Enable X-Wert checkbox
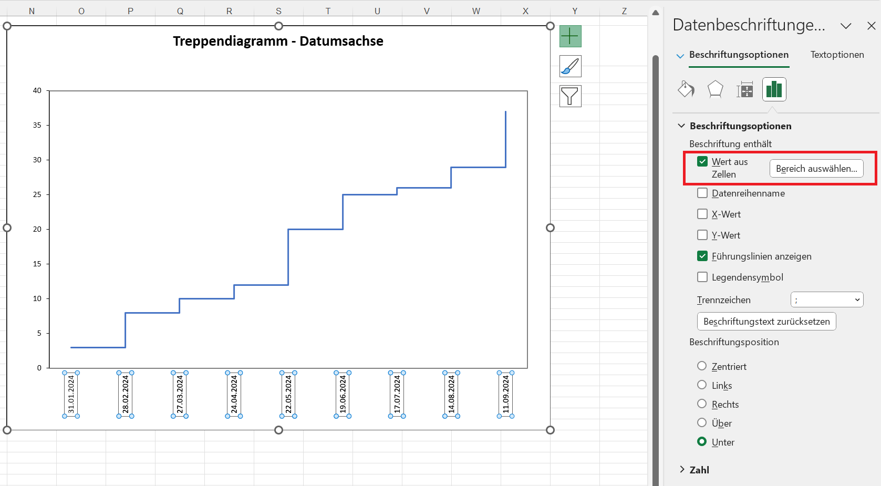Screen dimensions: 881x486 tap(702, 214)
